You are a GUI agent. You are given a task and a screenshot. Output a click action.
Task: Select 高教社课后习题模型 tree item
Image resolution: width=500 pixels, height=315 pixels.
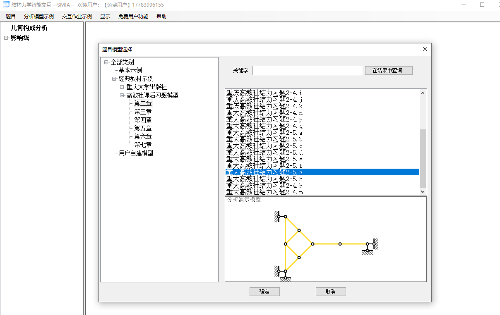[x=152, y=95]
